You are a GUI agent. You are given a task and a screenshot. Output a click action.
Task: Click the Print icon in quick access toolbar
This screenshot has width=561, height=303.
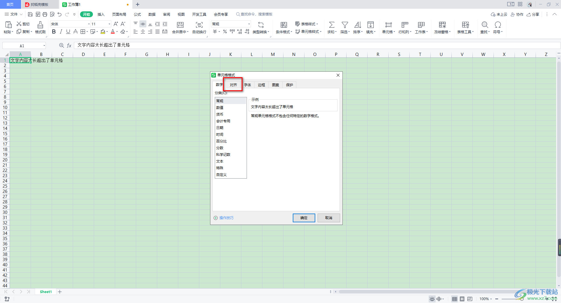45,14
